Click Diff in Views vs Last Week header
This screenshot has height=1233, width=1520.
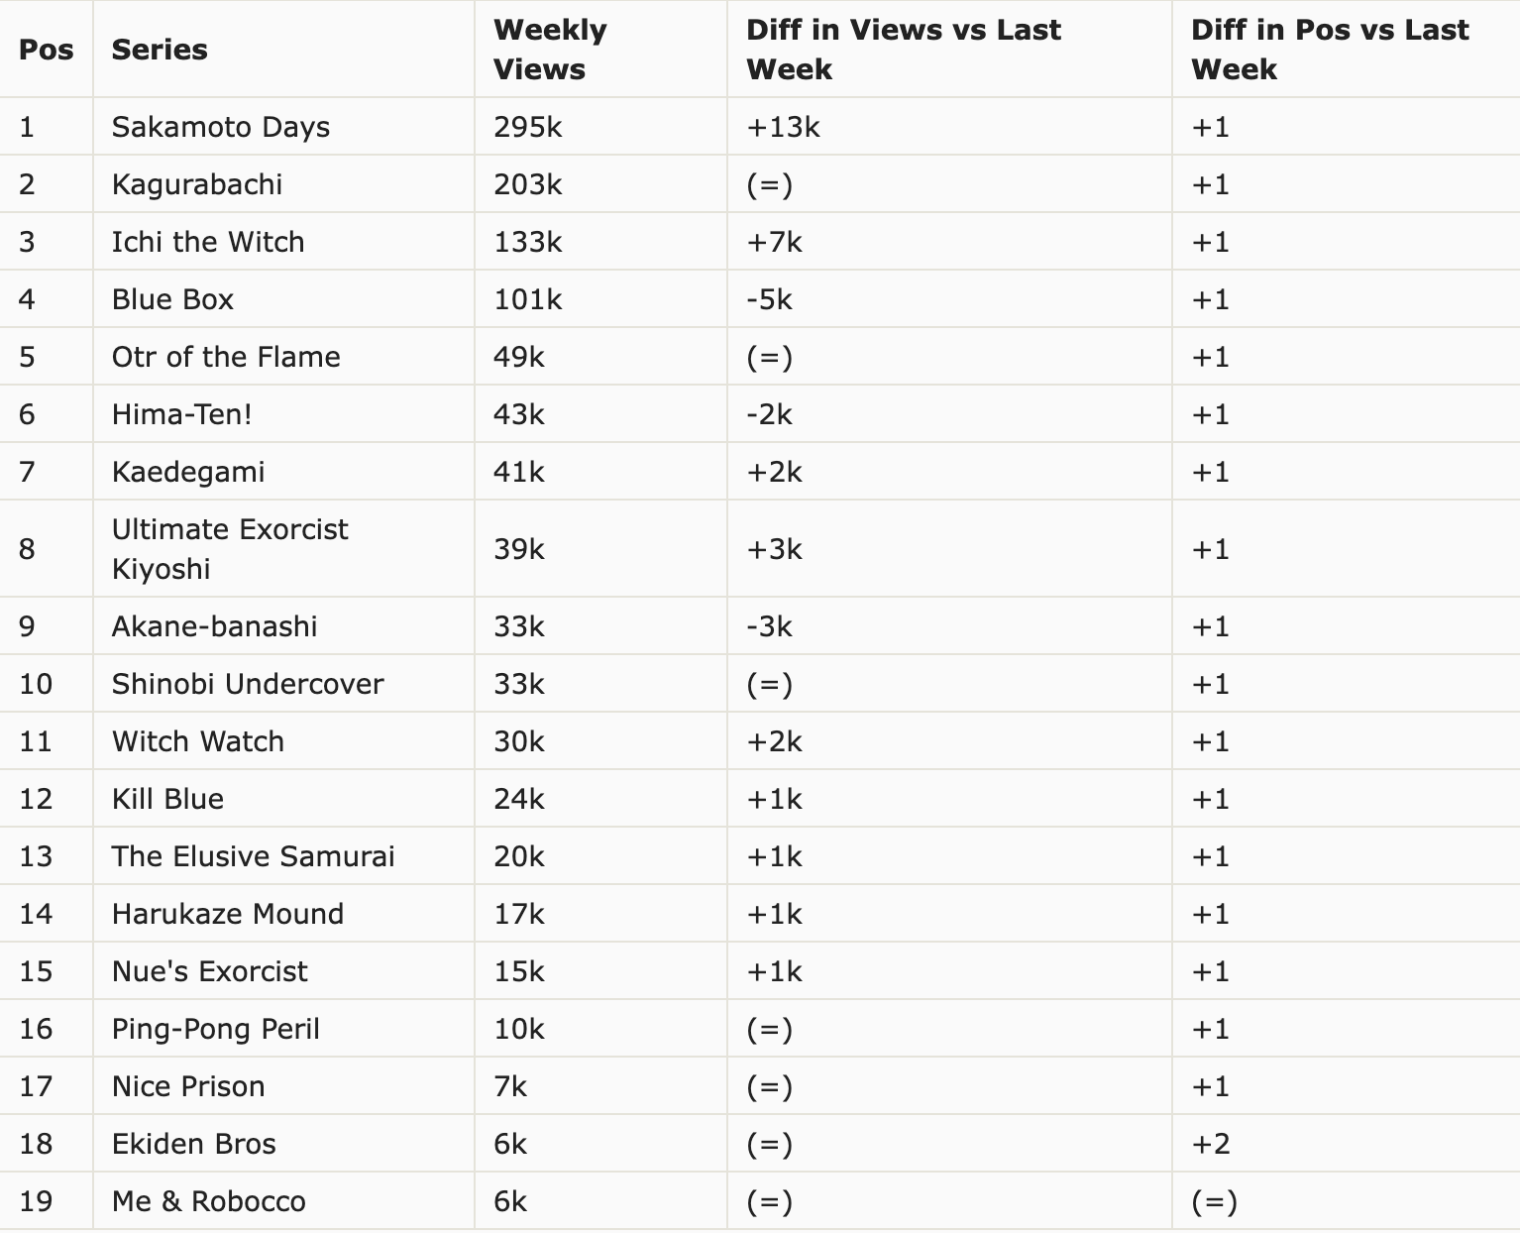tap(903, 50)
